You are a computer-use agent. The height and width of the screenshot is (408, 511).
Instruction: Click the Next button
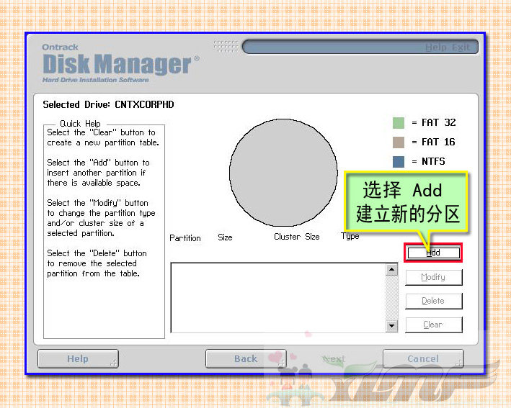point(334,359)
